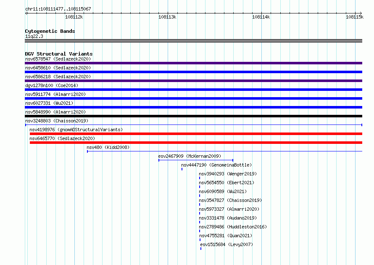Click the nsv6578547 (Sedlazeck2020) variant label
Viewport: 374px width, 265px height.
(58, 59)
